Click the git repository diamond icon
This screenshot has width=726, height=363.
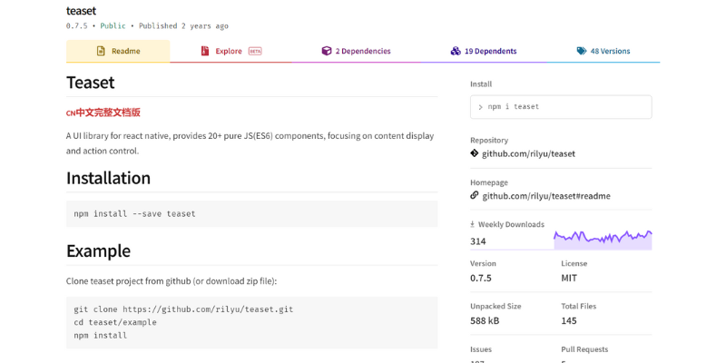pos(474,153)
